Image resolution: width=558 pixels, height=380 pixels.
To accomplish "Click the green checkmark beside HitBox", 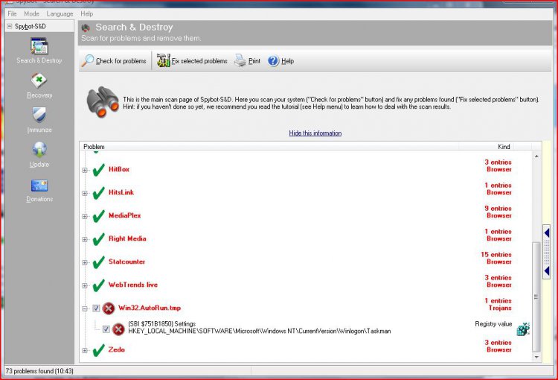I will click(x=98, y=170).
